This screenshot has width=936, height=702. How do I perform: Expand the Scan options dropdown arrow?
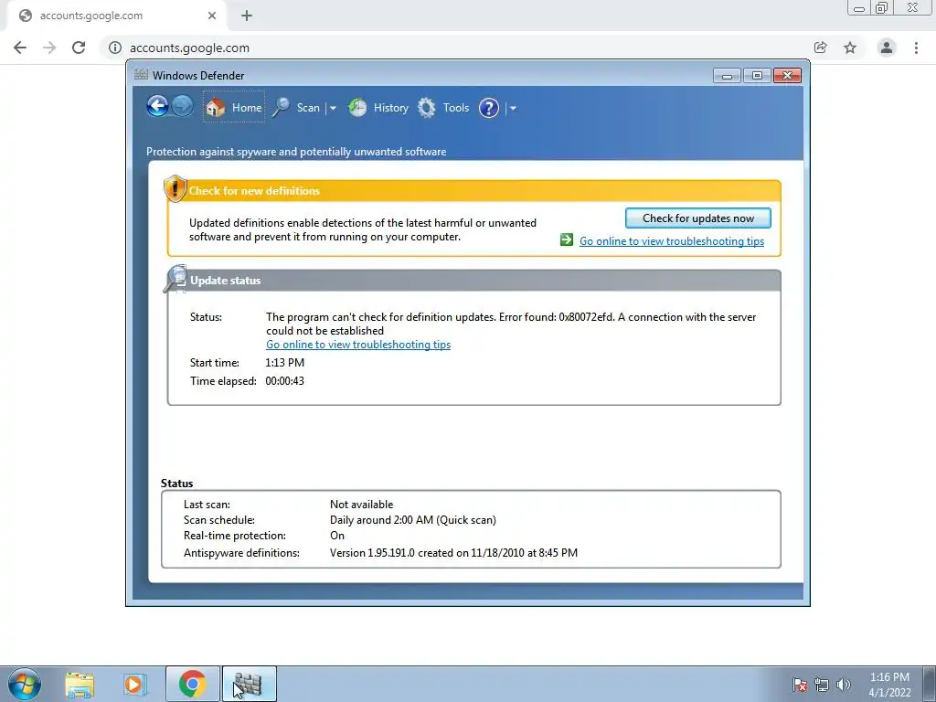point(333,108)
